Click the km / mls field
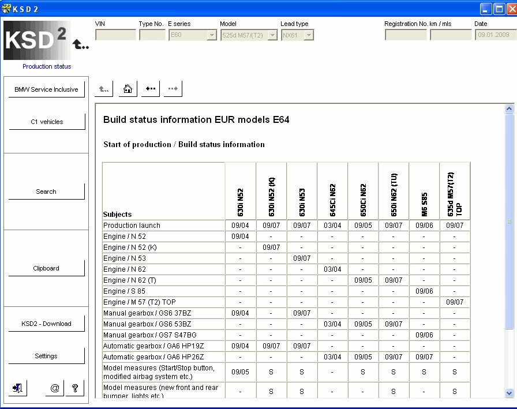 coord(451,35)
